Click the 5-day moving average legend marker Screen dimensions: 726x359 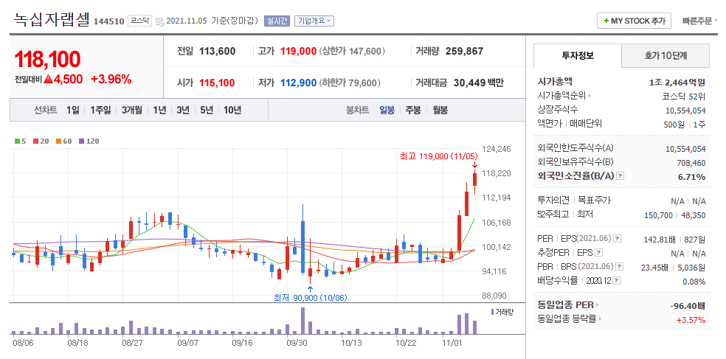[17, 142]
